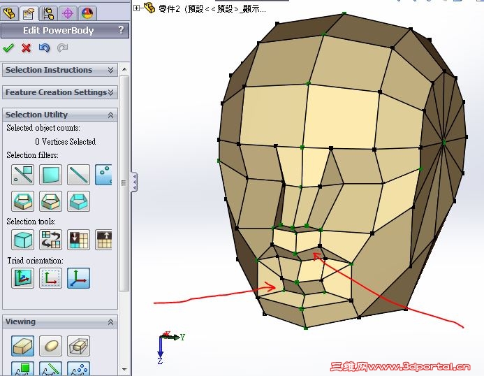Viewport: 484px width, 376px height.
Task: Select the ear center vertex on mesh
Action: pyautogui.click(x=444, y=143)
